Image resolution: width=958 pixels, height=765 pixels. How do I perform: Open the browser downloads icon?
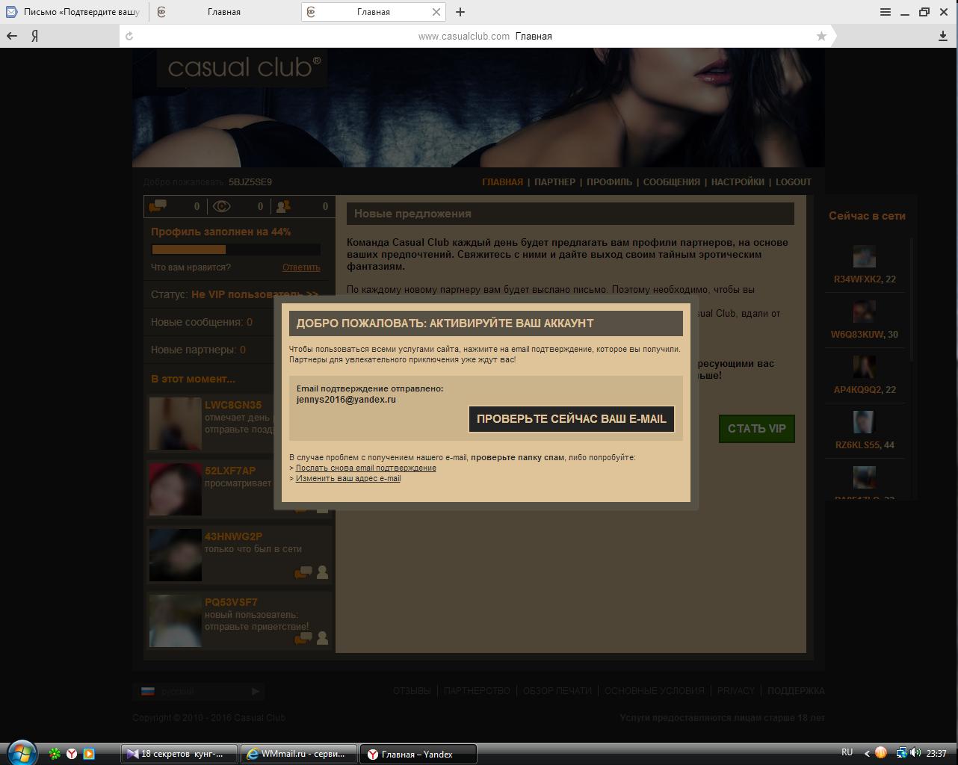pos(943,36)
